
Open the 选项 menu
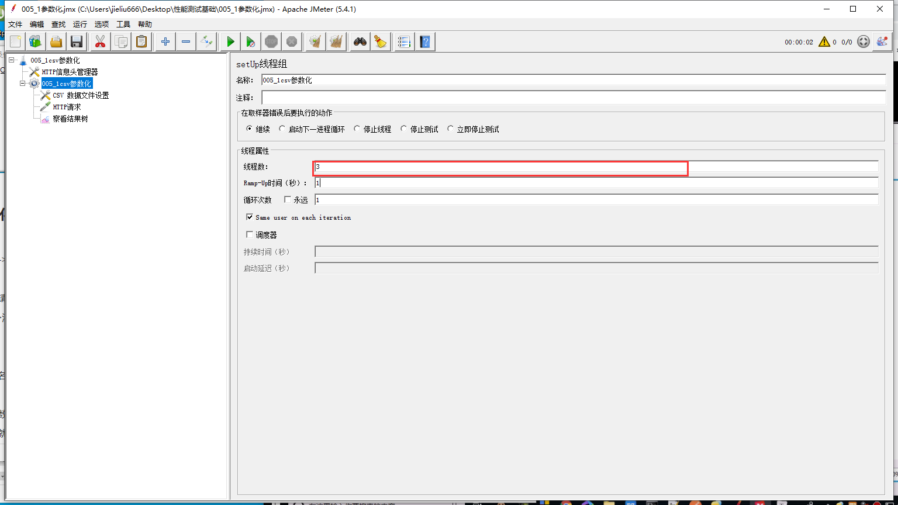102,24
